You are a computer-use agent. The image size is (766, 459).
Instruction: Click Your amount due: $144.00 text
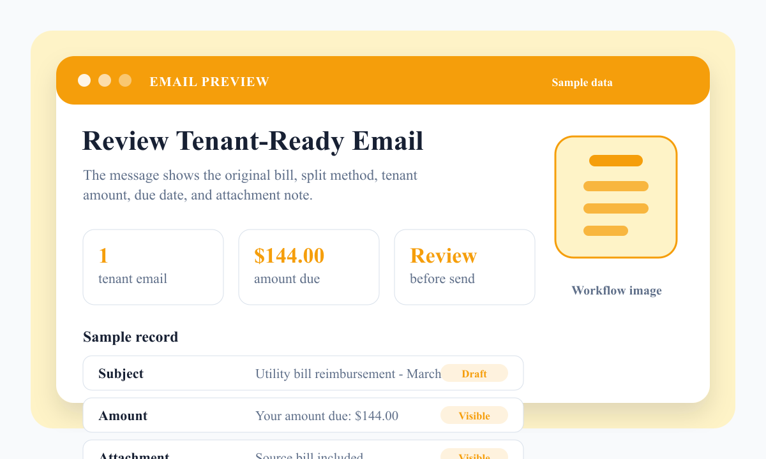pyautogui.click(x=327, y=416)
